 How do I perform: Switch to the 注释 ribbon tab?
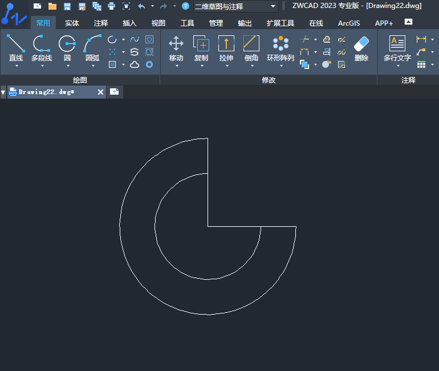tap(101, 23)
